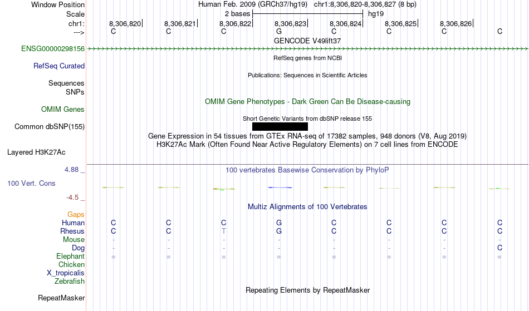Click the 4.88 conservation scale value
Image resolution: width=529 pixels, height=311 pixels.
pos(71,170)
